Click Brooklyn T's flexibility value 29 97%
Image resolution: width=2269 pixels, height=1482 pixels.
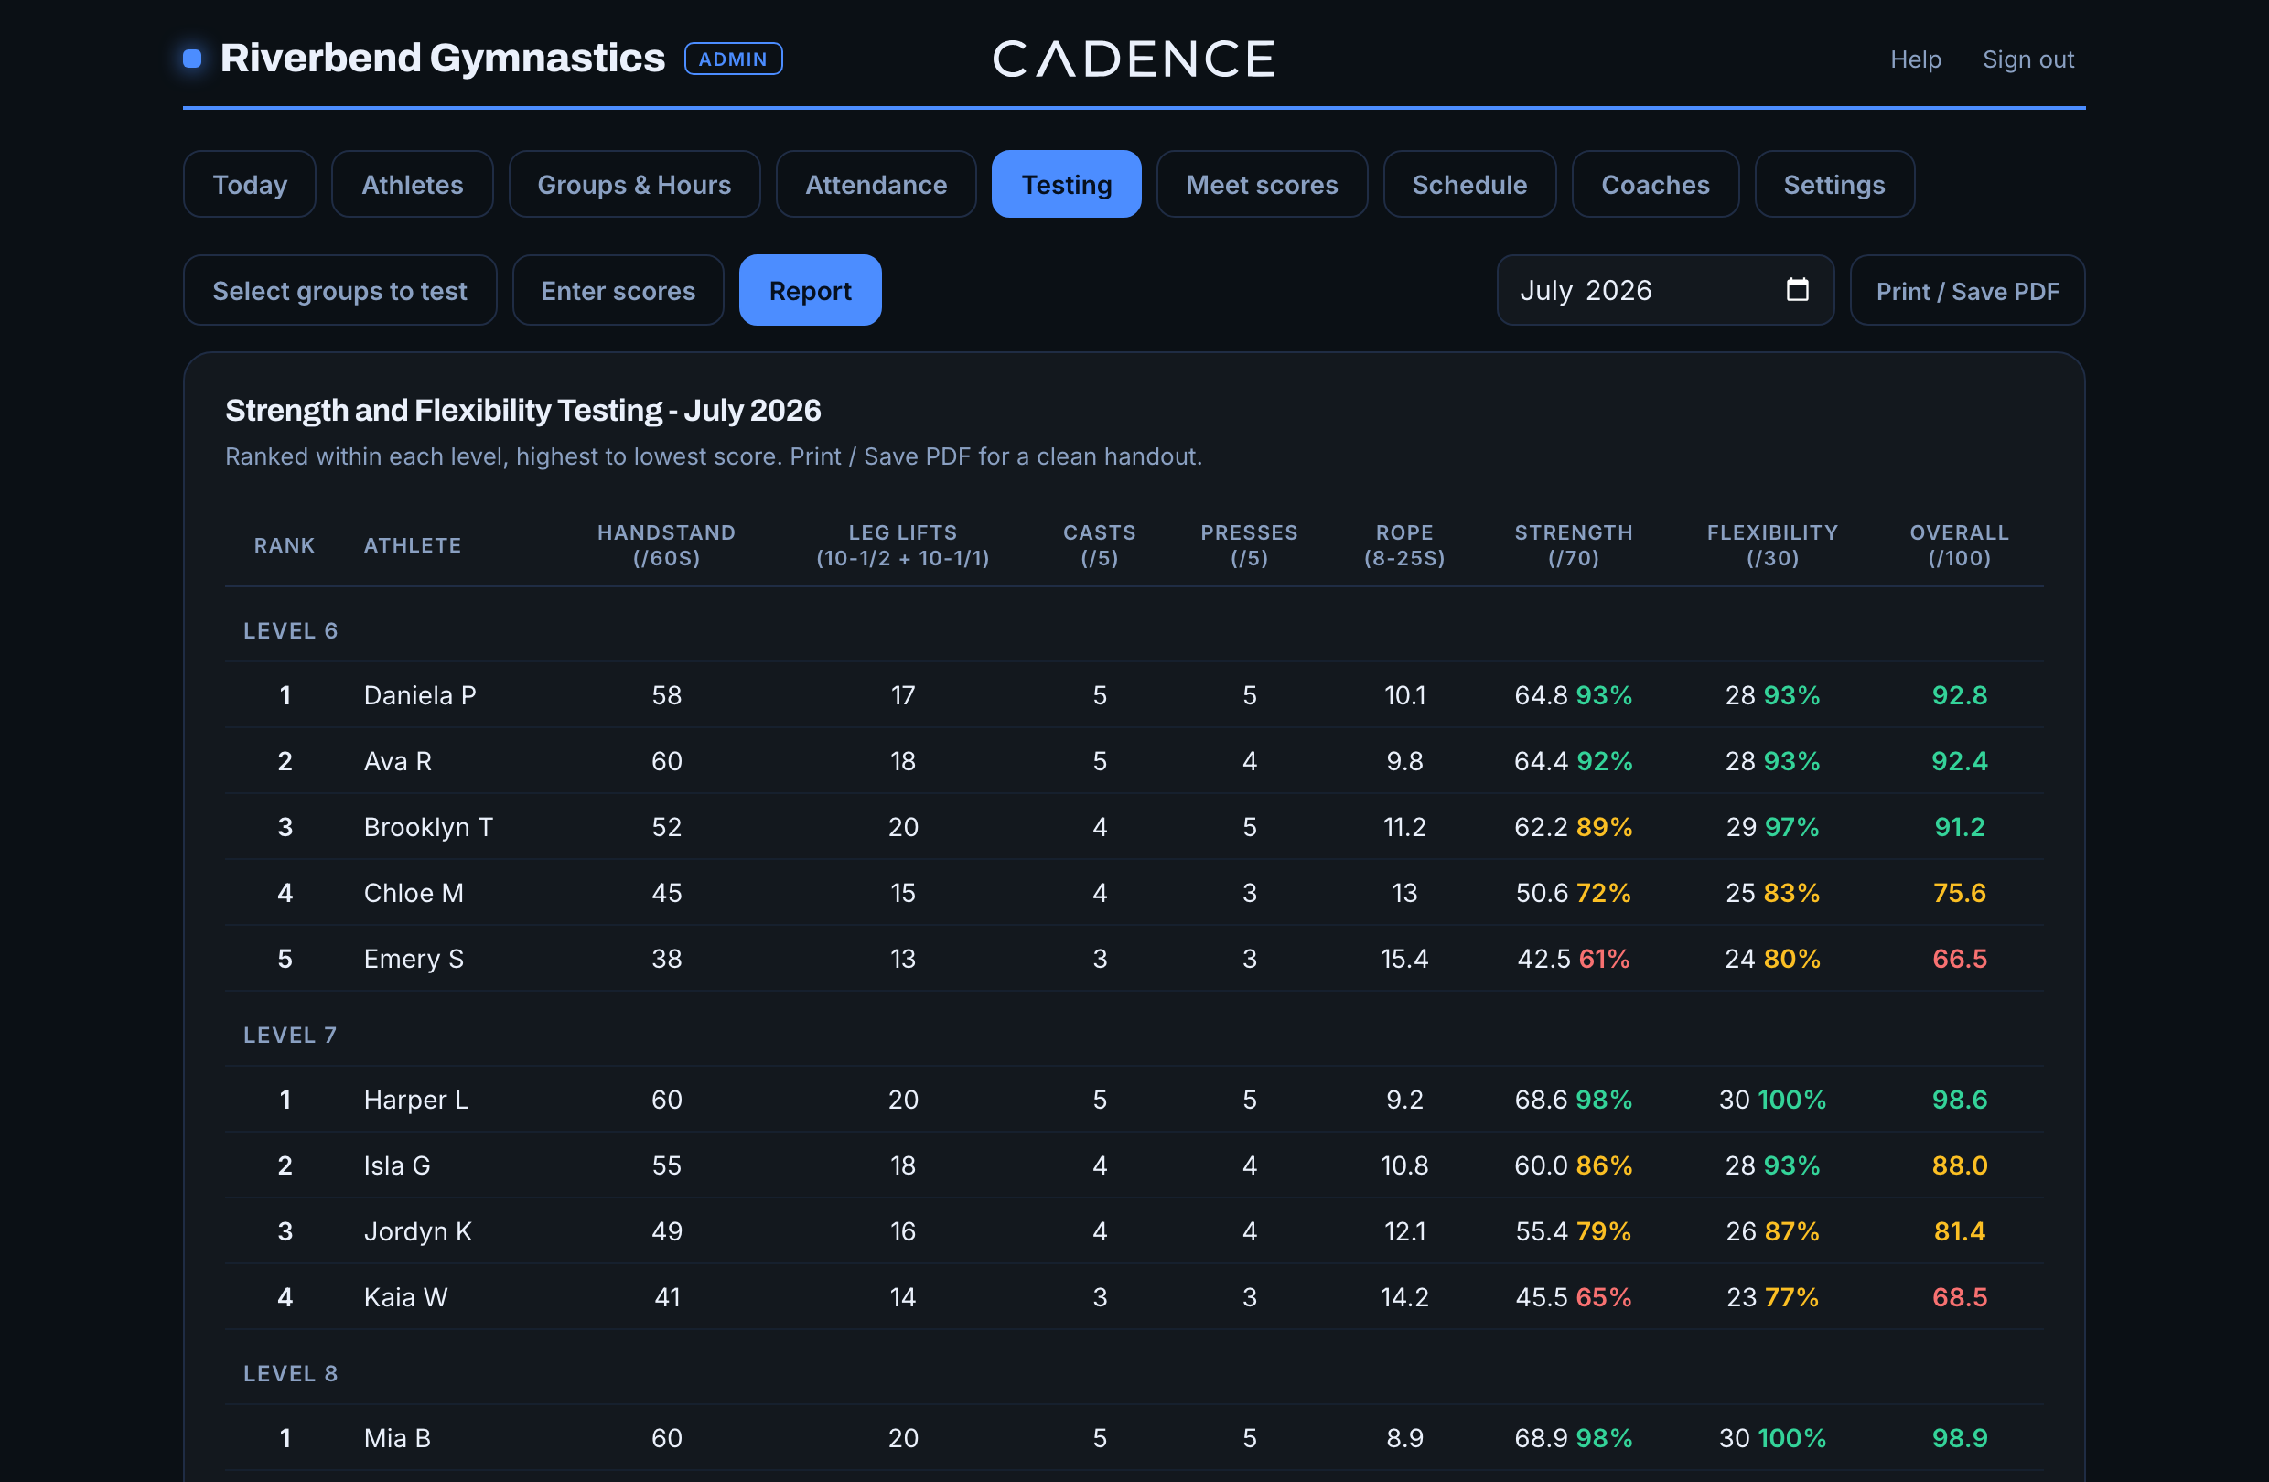pos(1772,826)
